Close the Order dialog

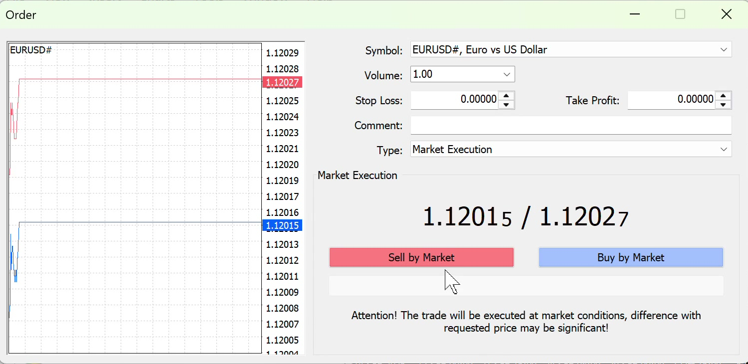tap(727, 14)
